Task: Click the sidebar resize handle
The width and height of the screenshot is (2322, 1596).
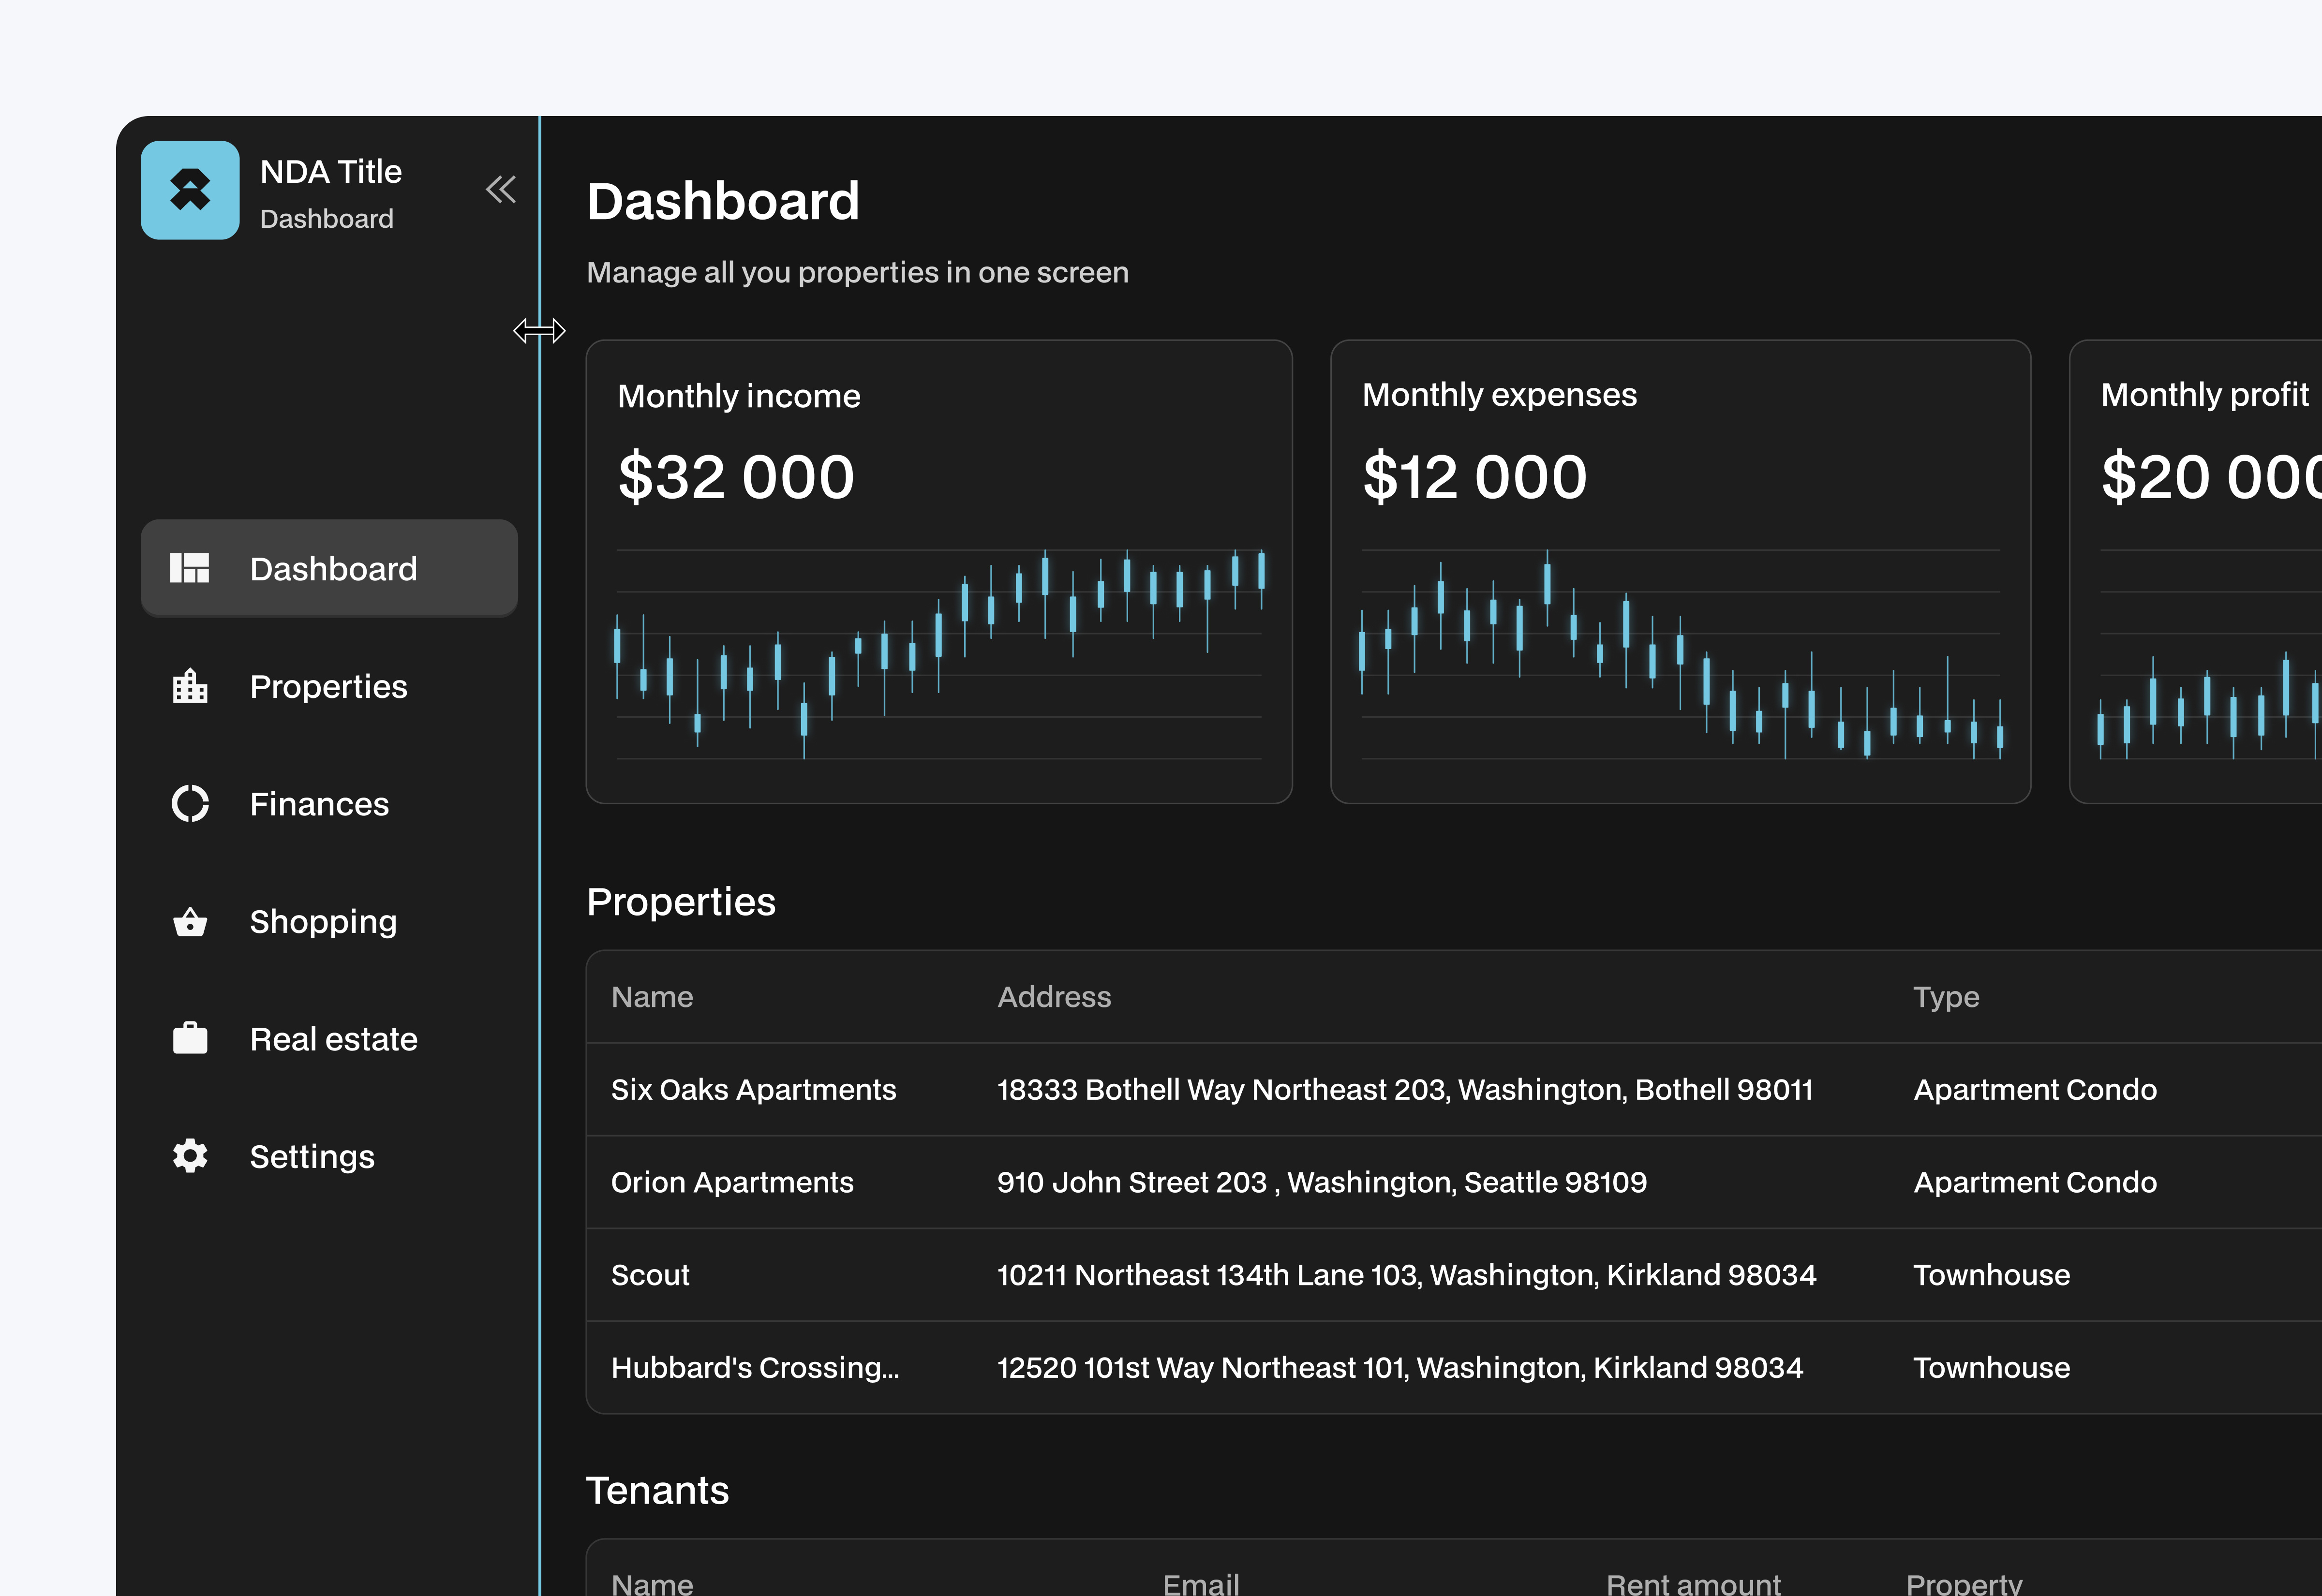Action: [541, 330]
